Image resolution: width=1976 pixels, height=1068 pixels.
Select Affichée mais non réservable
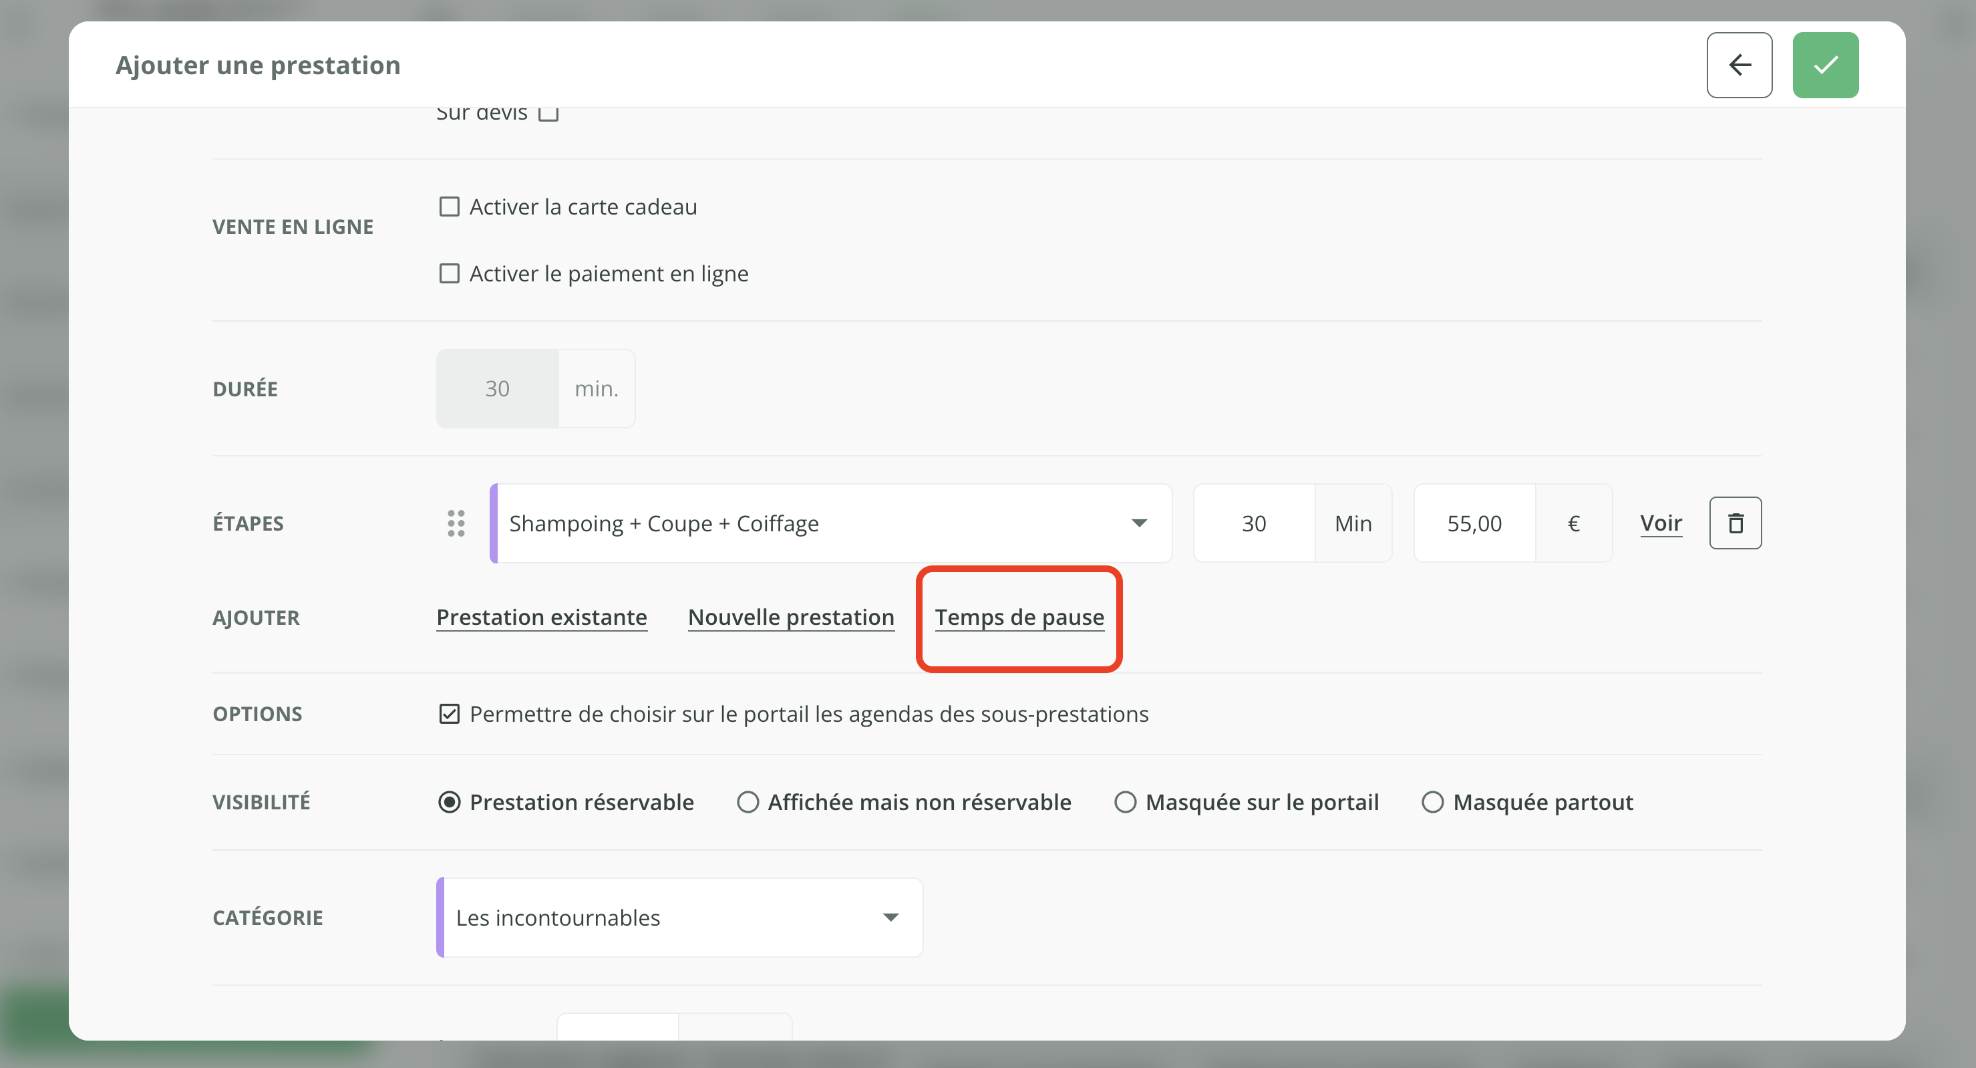point(748,803)
